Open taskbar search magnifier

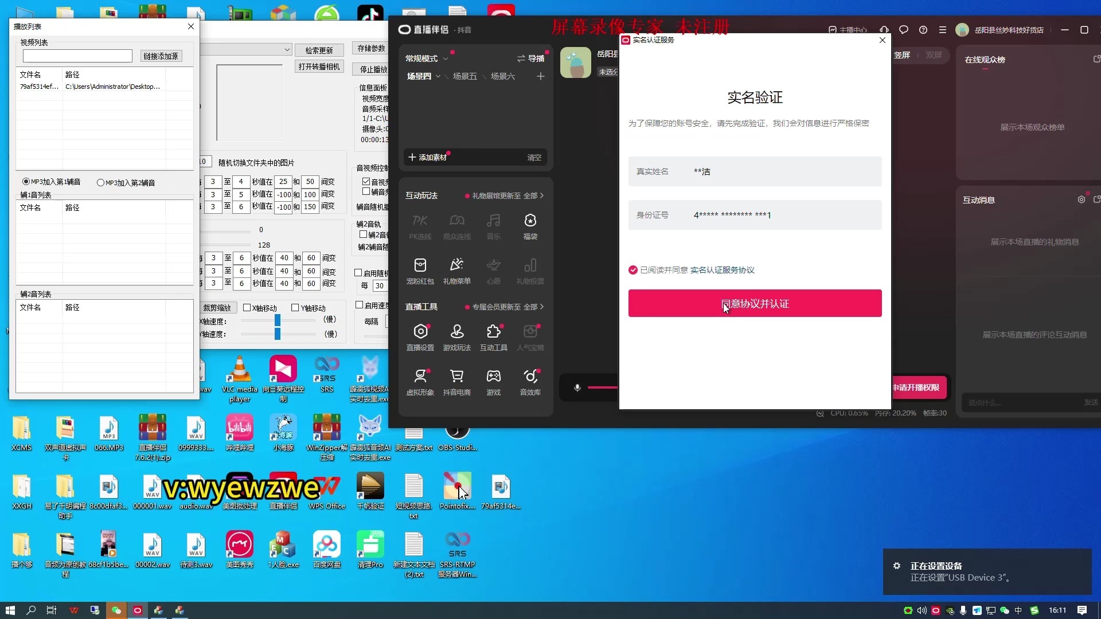pyautogui.click(x=31, y=610)
